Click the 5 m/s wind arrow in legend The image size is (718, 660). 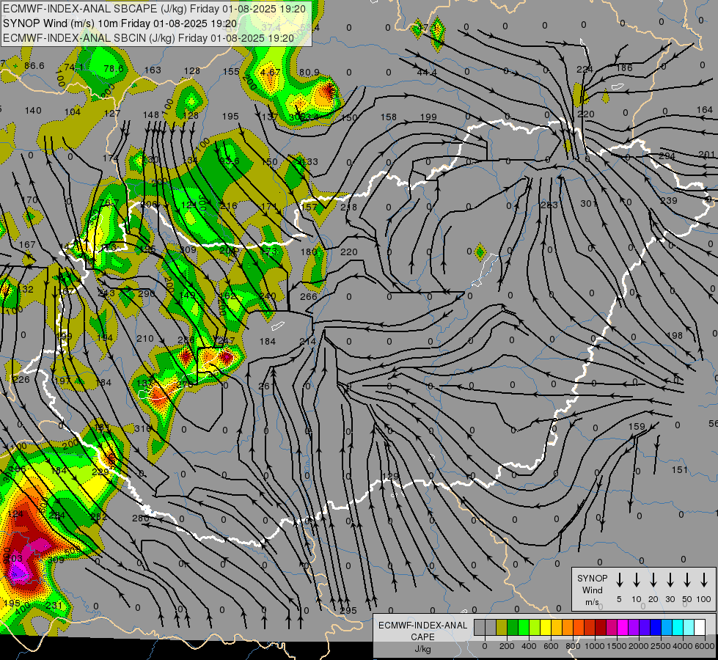(x=619, y=580)
